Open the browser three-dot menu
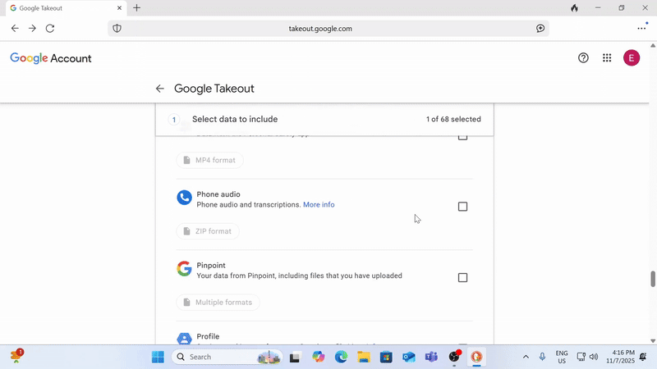The width and height of the screenshot is (657, 369). point(641,29)
